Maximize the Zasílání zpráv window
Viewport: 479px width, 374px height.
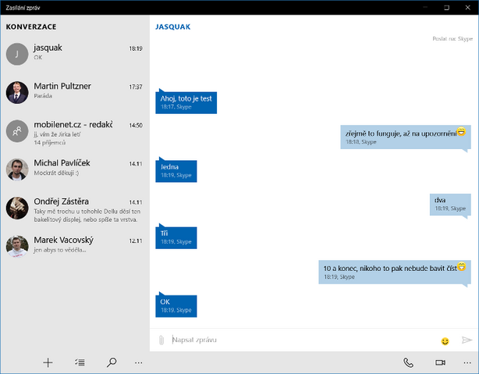(x=446, y=7)
